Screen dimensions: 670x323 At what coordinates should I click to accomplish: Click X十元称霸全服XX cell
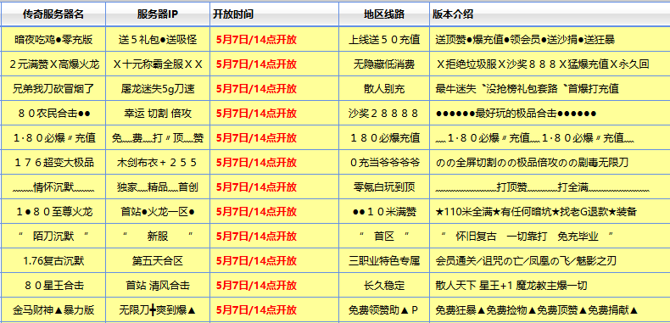[158, 64]
